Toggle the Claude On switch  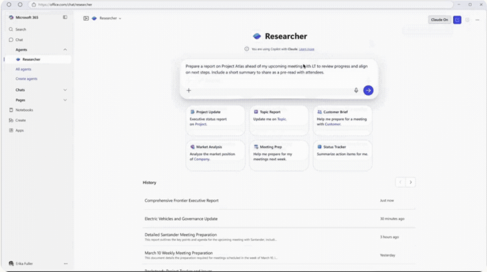tap(438, 20)
